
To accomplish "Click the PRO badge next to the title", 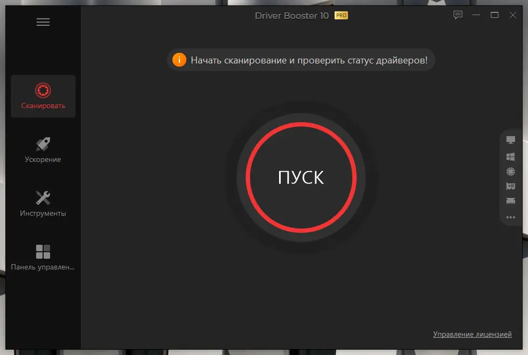I will [341, 15].
